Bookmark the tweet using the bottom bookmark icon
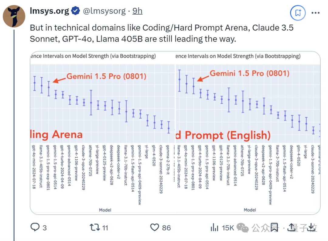The height and width of the screenshot is (241, 328). [275, 227]
